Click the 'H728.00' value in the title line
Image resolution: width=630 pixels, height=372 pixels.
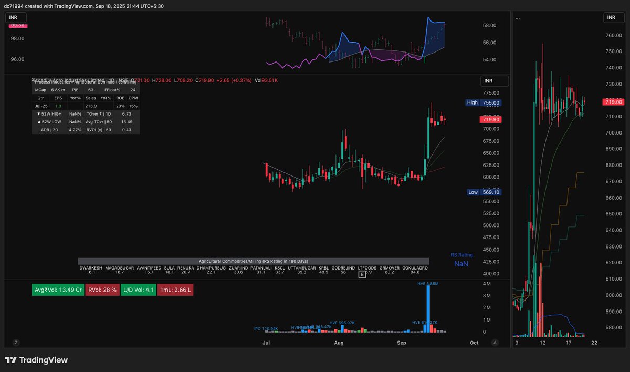(162, 80)
